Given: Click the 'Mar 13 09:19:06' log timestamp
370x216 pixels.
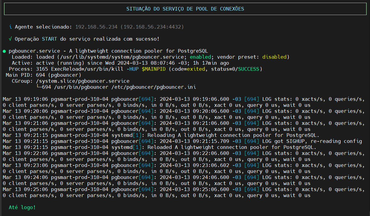Looking at the screenshot, I should point(25,99).
